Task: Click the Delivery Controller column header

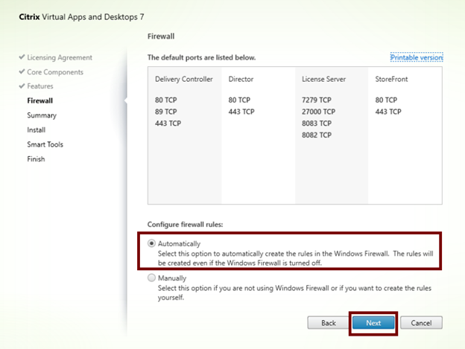Action: pos(184,79)
